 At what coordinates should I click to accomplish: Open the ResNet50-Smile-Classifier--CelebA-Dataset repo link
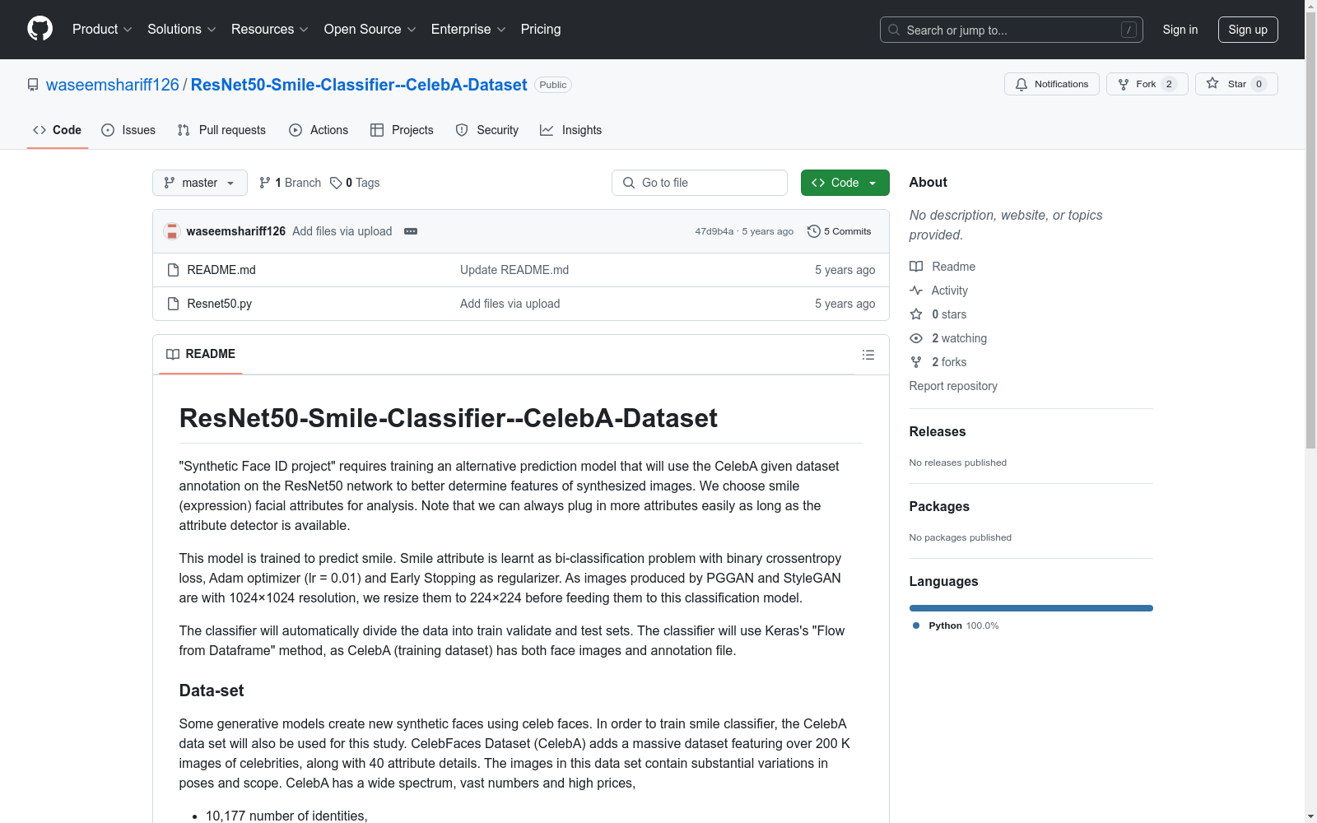(359, 85)
